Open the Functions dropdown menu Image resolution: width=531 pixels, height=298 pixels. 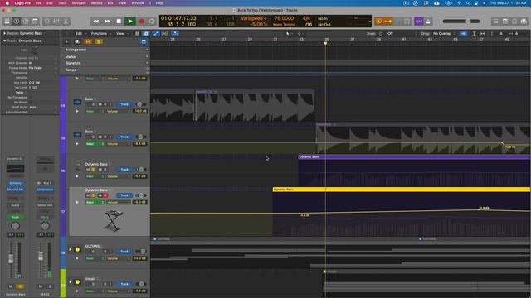(x=100, y=33)
